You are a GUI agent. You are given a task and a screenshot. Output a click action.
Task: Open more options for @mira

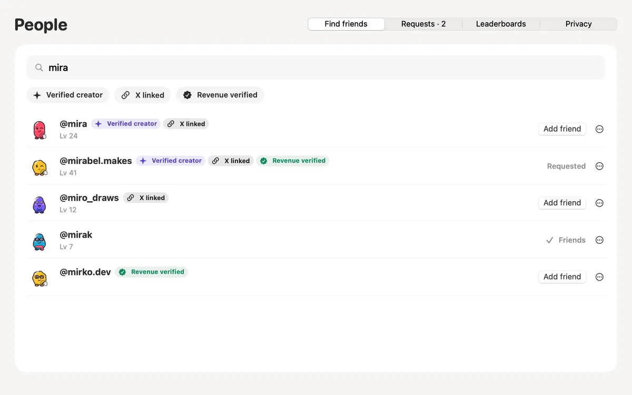tap(599, 129)
